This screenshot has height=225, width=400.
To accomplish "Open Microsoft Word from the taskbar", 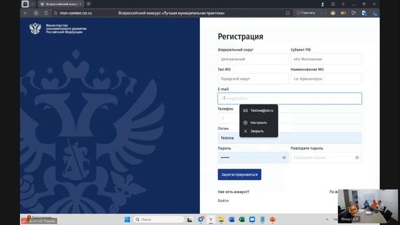I will coord(231,219).
